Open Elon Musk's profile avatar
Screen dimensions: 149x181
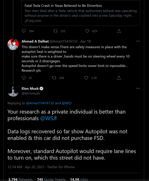point(13,91)
